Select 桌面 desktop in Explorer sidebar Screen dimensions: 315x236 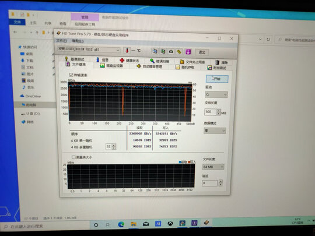26,54
